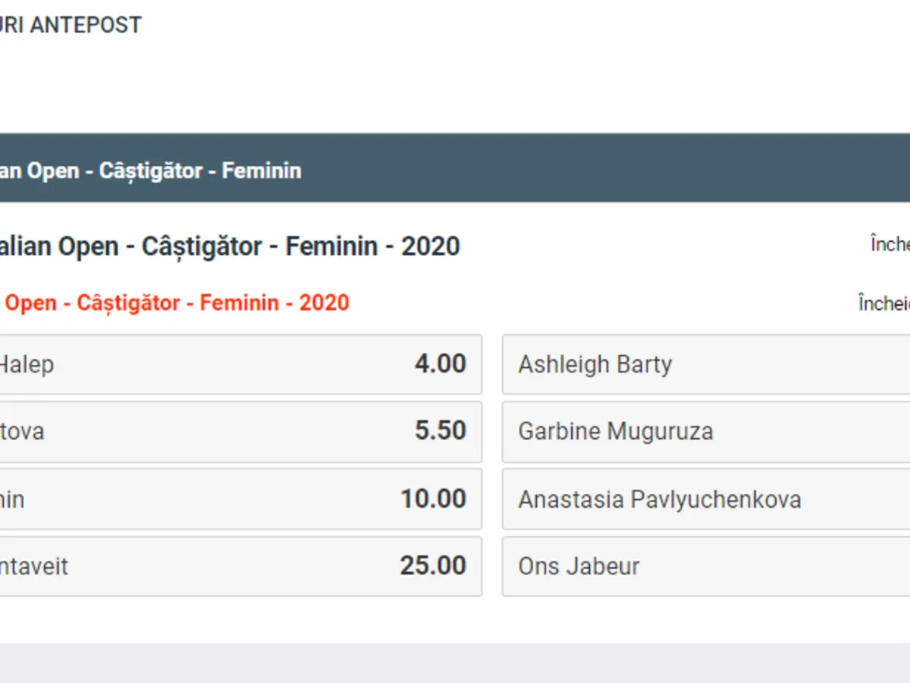
Task: Choose the Garbine Muguruza selection
Action: pyautogui.click(x=616, y=432)
